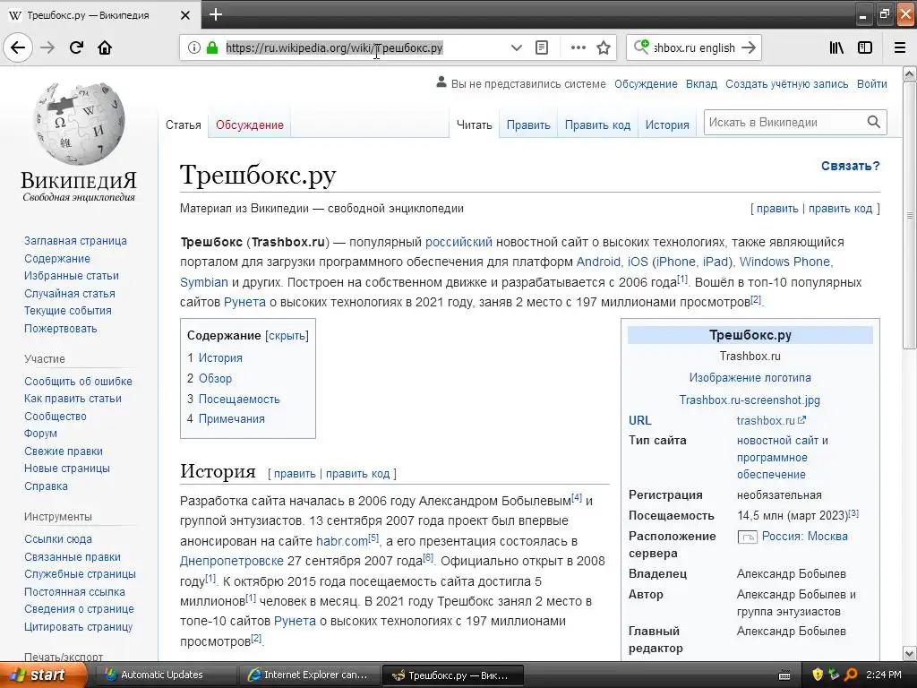
Task: Go to the browser Home page
Action: click(x=105, y=47)
